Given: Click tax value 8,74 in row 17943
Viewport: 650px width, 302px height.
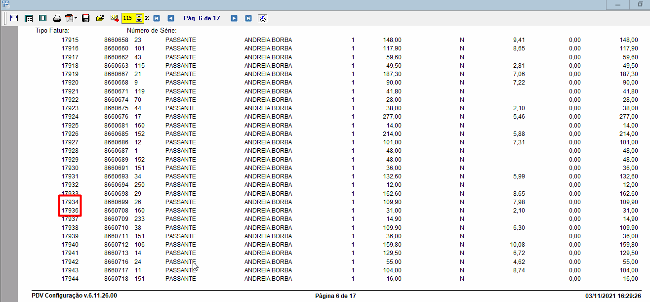Looking at the screenshot, I should [519, 270].
